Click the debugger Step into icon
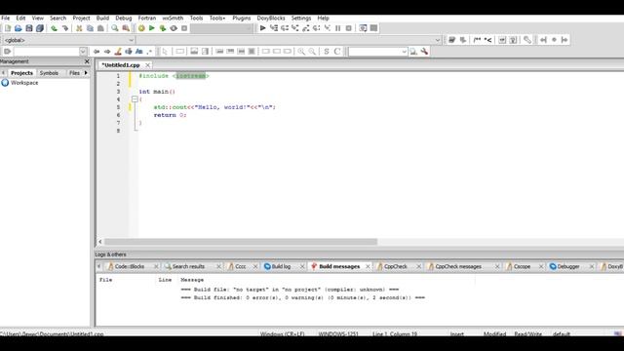The image size is (624, 351). coord(294,28)
